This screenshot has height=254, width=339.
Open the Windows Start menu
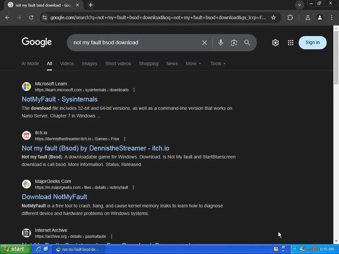(16, 249)
